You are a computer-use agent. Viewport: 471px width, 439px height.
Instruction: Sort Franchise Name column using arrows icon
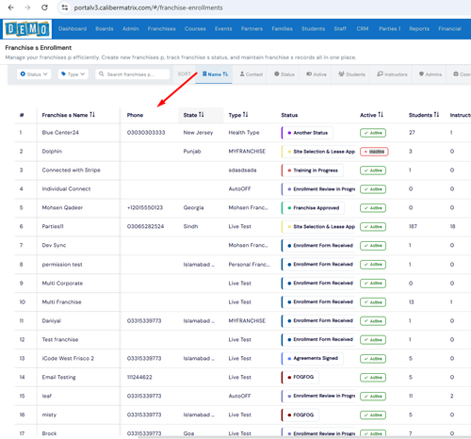92,115
